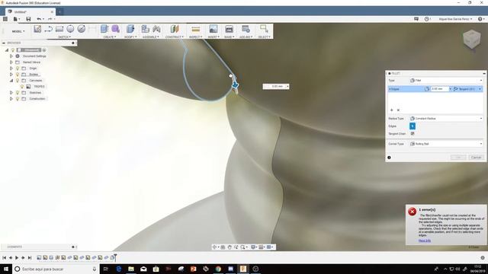
Task: Play the timeline
Action: pyautogui.click(x=17, y=257)
